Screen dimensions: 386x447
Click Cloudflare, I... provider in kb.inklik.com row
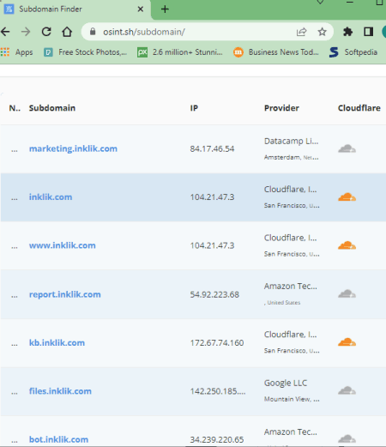(290, 335)
